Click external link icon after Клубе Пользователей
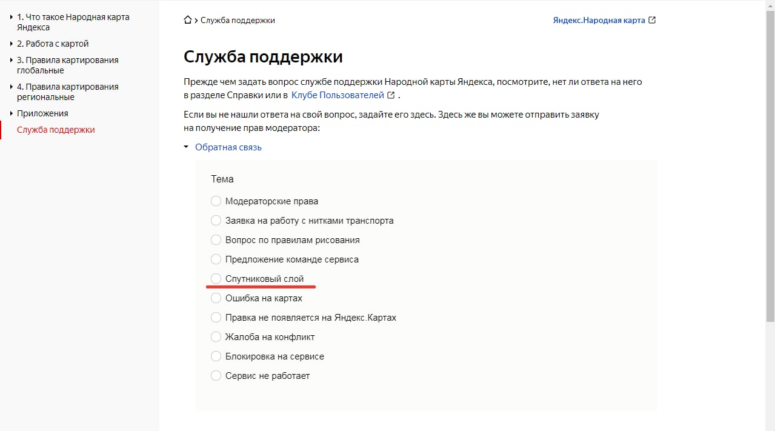775x431 pixels. (x=391, y=95)
